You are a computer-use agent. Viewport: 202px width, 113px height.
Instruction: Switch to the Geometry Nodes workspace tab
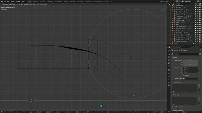pos(98,2)
